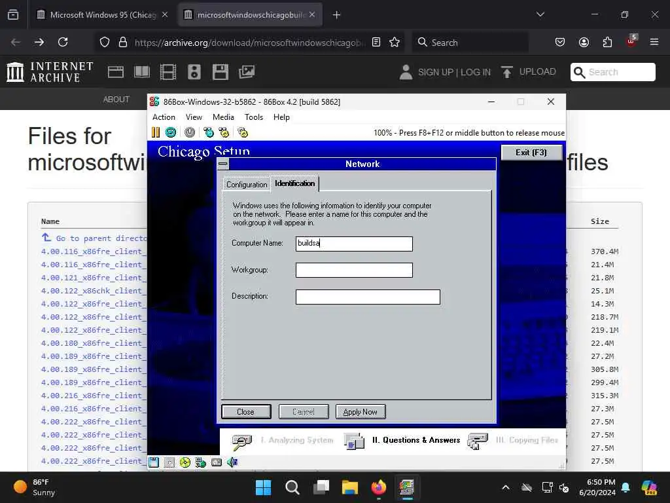Open the weather widget showing 86°F Sunny
Image resolution: width=670 pixels, height=503 pixels.
coord(34,487)
